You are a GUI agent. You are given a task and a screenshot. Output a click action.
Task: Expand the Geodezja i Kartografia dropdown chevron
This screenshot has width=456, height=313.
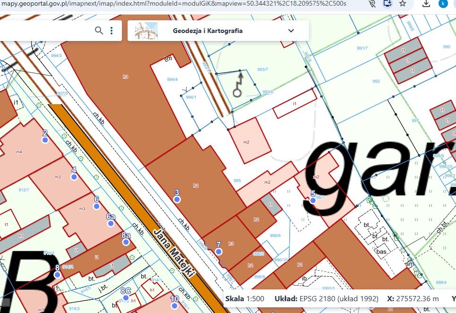pyautogui.click(x=291, y=31)
